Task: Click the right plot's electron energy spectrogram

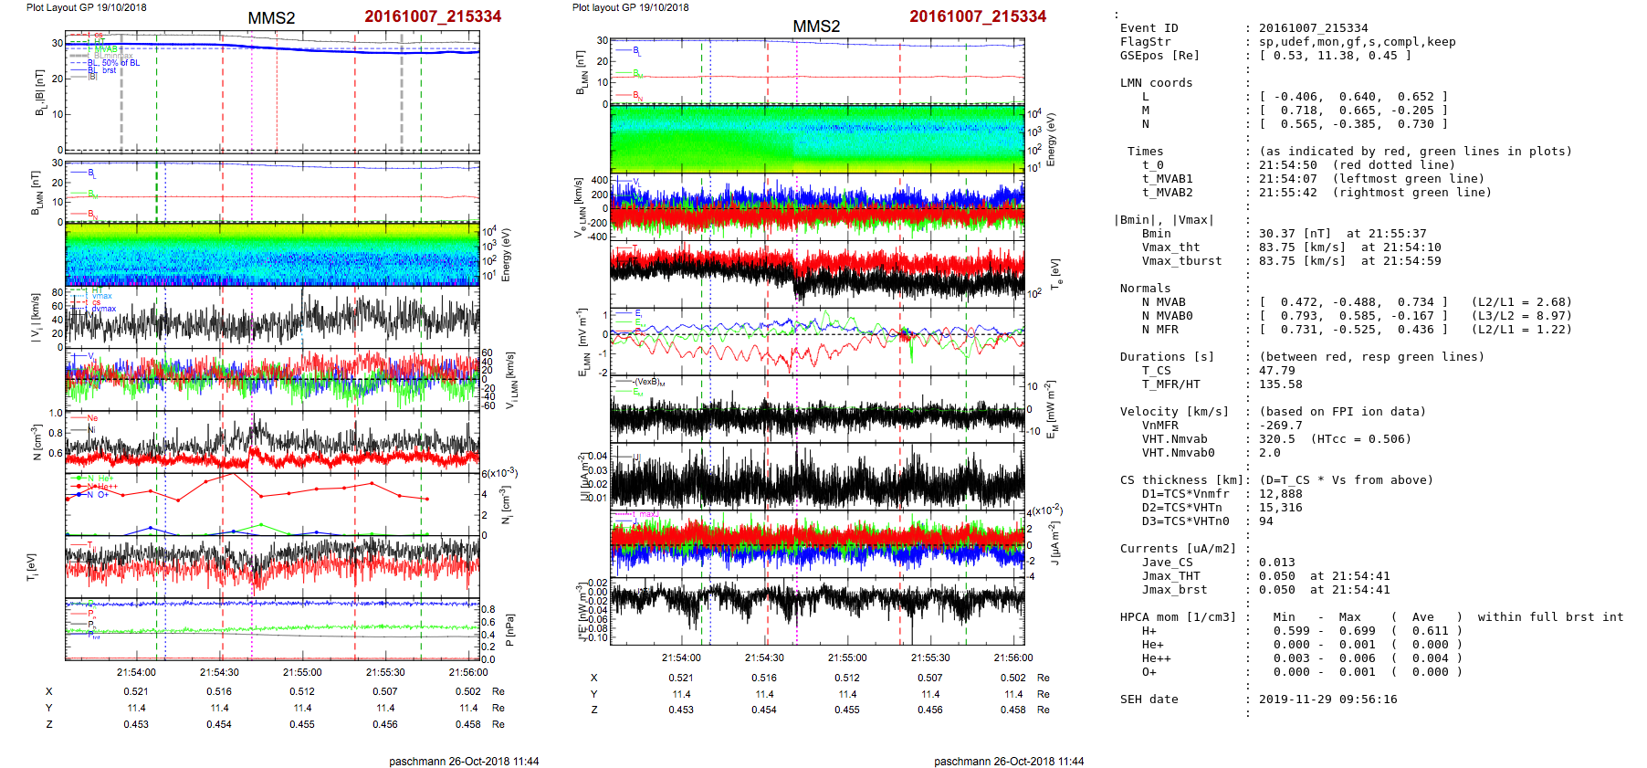Action: (x=817, y=139)
